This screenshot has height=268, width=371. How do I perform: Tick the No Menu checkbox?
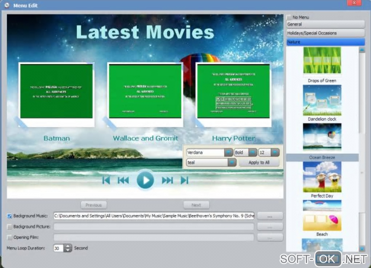coord(289,17)
